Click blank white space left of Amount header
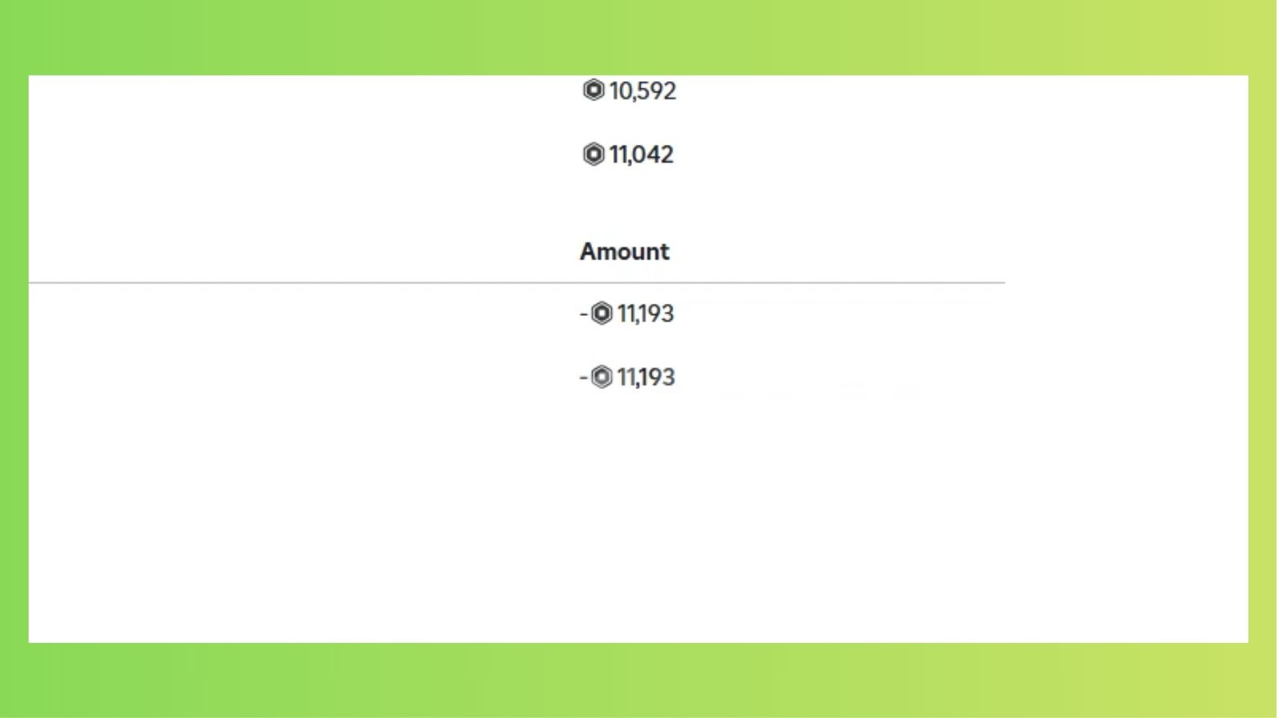Screen dimensions: 1277x718 (299, 251)
